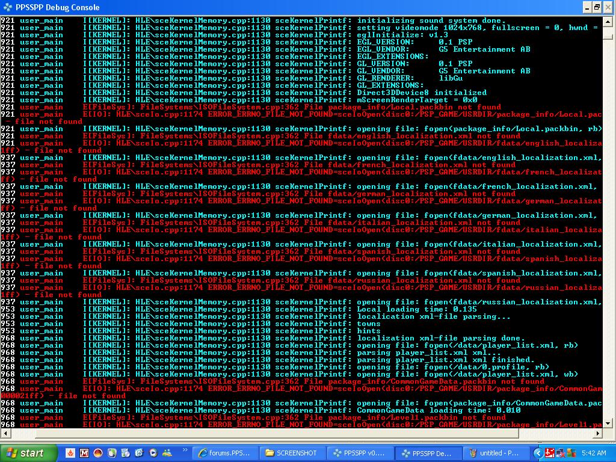
Task: Launch the red M quick launch icon
Action: coord(84,453)
